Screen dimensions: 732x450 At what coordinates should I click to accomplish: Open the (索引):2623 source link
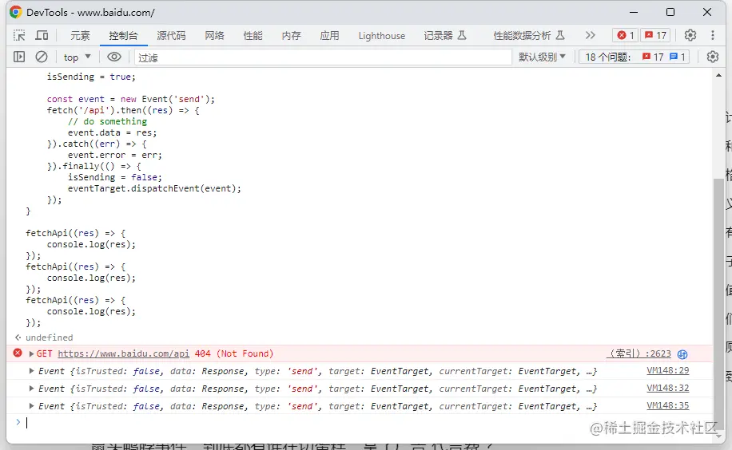(x=639, y=353)
